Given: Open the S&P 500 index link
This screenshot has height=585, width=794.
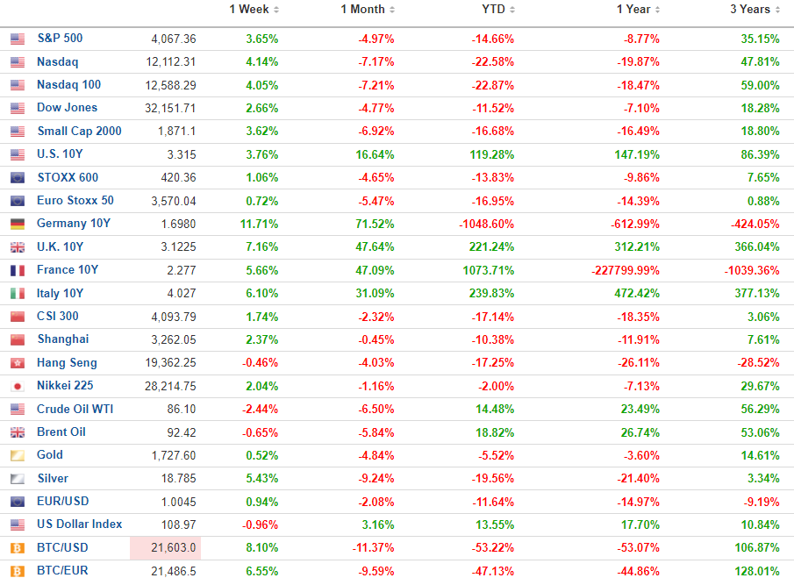Looking at the screenshot, I should click(60, 38).
